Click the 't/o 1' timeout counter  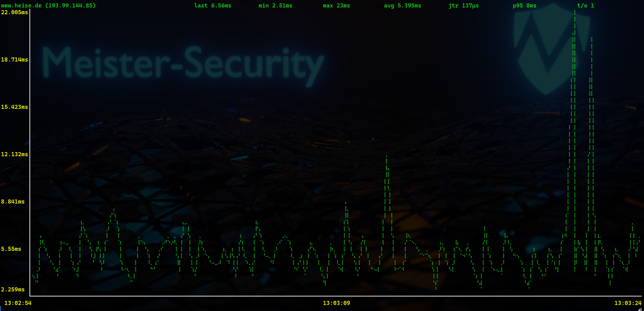coord(585,6)
